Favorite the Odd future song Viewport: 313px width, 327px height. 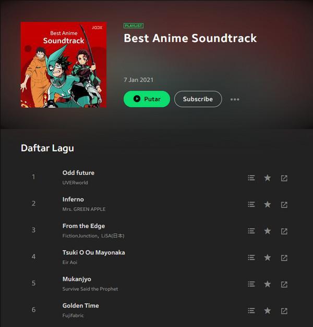(268, 178)
